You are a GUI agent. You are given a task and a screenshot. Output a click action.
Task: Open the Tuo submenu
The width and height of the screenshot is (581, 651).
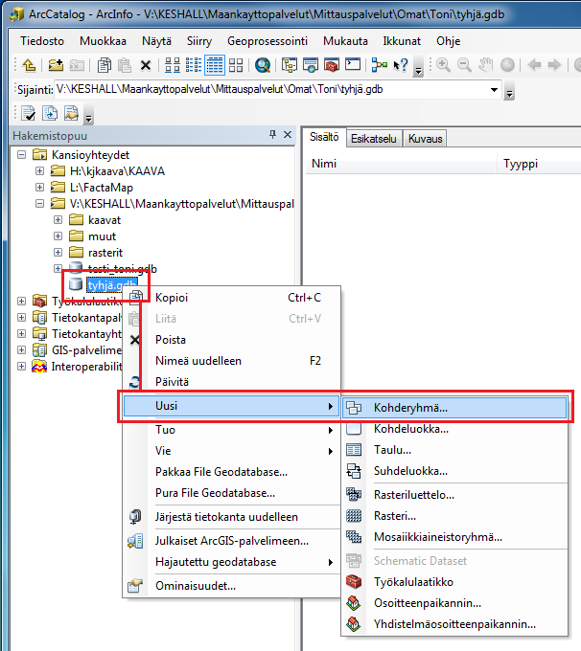coord(231,430)
